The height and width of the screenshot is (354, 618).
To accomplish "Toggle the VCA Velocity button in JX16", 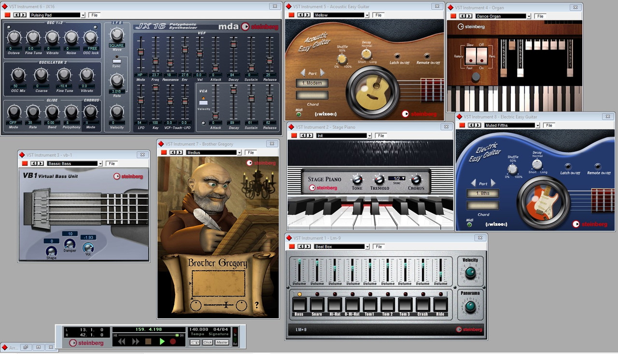I will click(203, 103).
